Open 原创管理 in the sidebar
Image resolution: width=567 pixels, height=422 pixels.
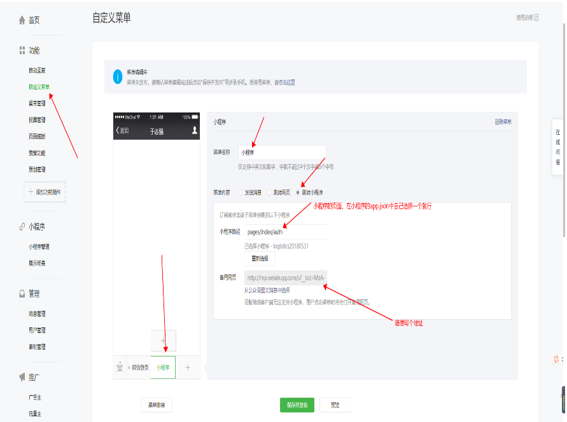[x=38, y=169]
